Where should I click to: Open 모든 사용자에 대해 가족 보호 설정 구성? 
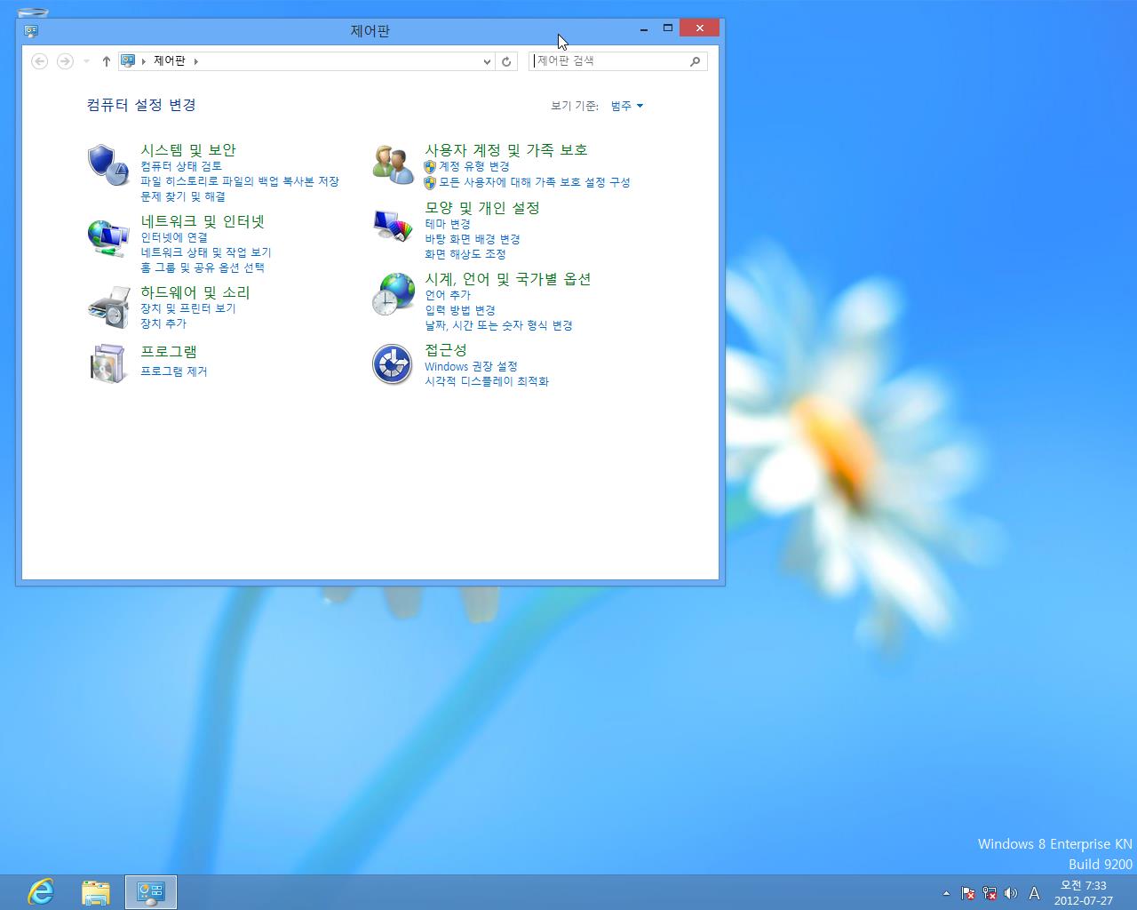(x=535, y=182)
